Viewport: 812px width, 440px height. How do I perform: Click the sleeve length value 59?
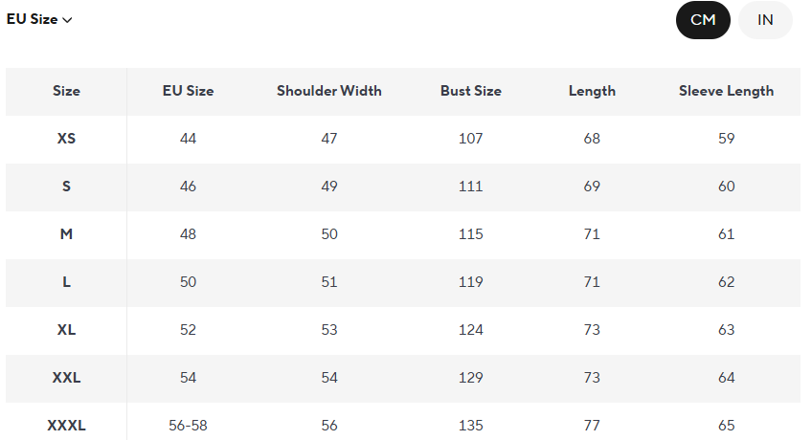click(x=726, y=139)
